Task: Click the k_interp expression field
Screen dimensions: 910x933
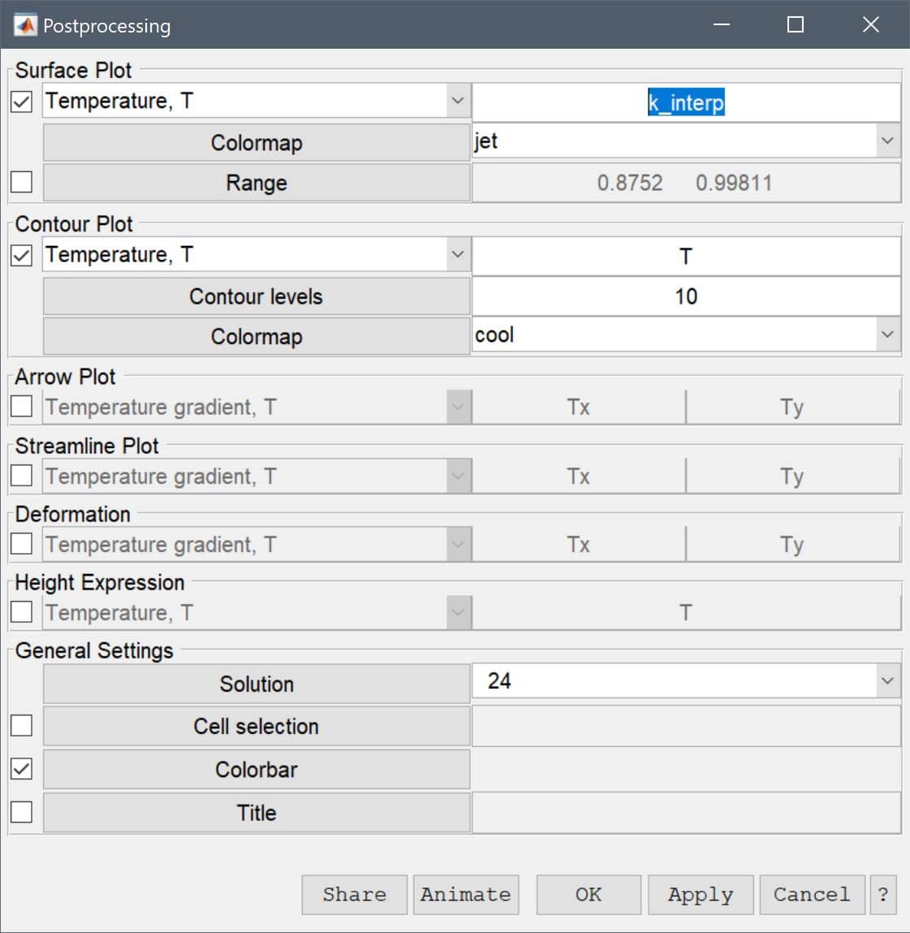Action: click(687, 102)
